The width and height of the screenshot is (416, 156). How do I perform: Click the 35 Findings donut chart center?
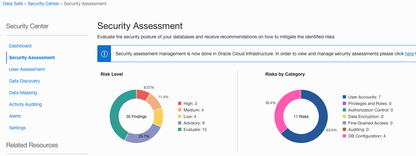coord(136,116)
